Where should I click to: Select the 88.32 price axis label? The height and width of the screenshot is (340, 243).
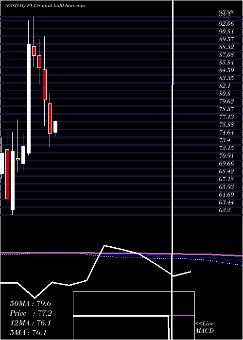coord(226,47)
